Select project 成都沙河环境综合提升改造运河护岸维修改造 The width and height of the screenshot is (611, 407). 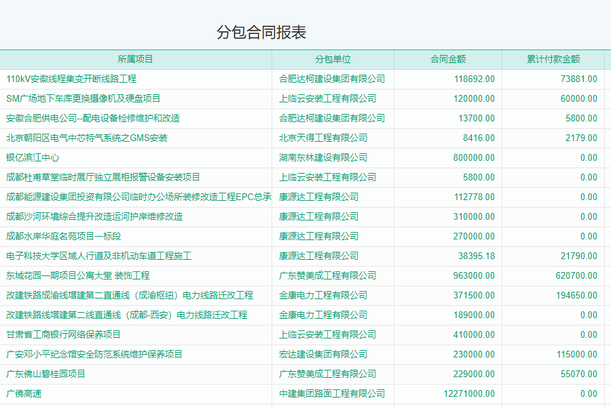point(94,216)
